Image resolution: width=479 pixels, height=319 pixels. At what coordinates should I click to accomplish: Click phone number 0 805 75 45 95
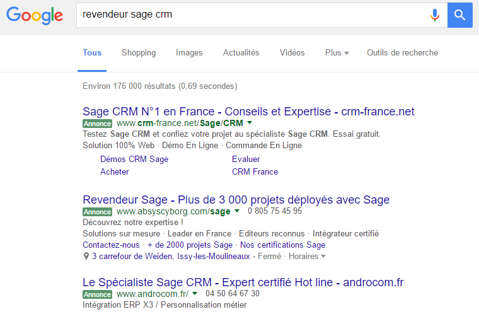(x=275, y=211)
